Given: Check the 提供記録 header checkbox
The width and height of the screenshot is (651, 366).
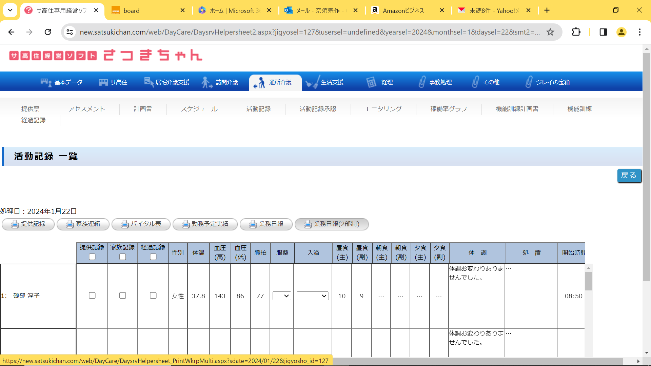Looking at the screenshot, I should click(92, 257).
